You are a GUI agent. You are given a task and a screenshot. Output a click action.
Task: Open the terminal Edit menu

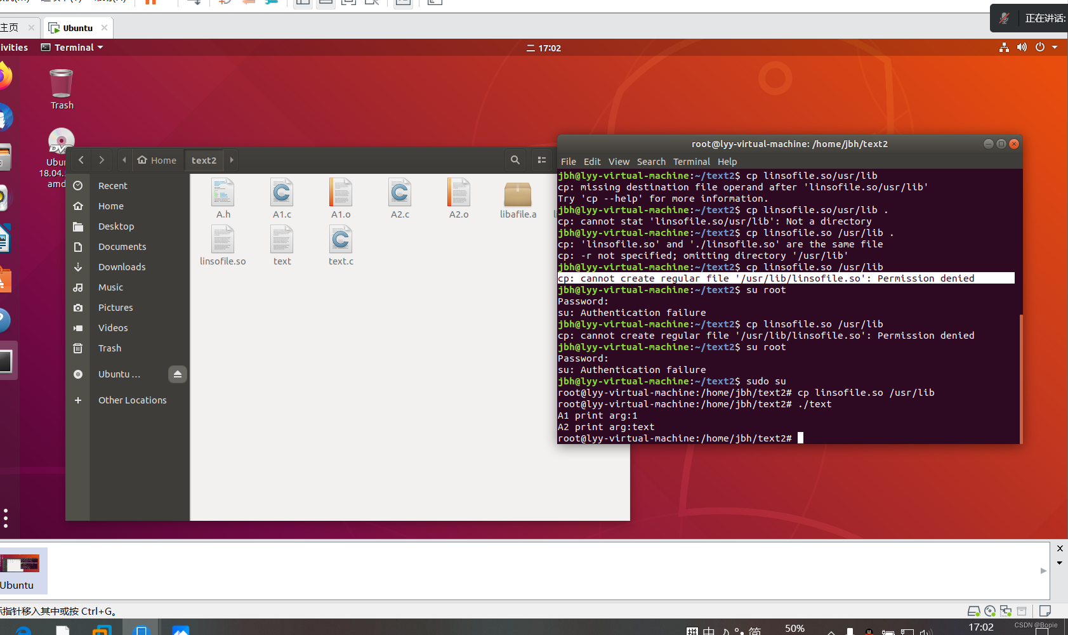click(x=592, y=162)
